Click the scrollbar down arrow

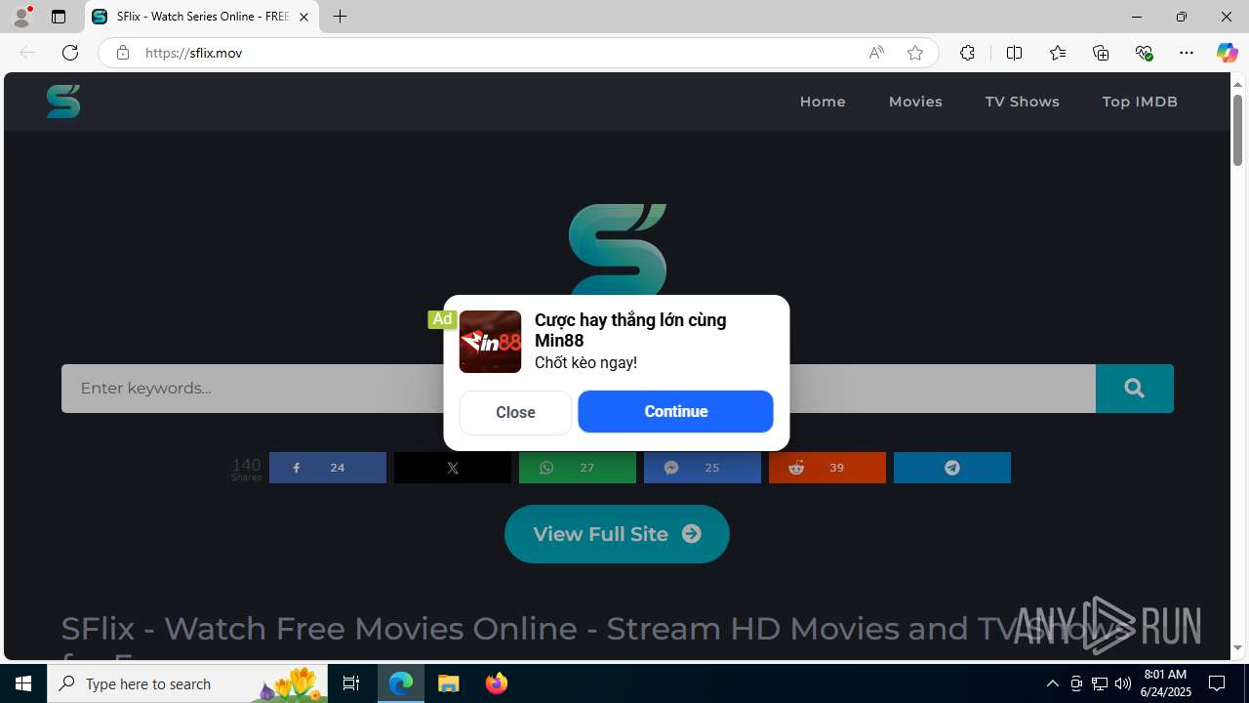pos(1237,647)
